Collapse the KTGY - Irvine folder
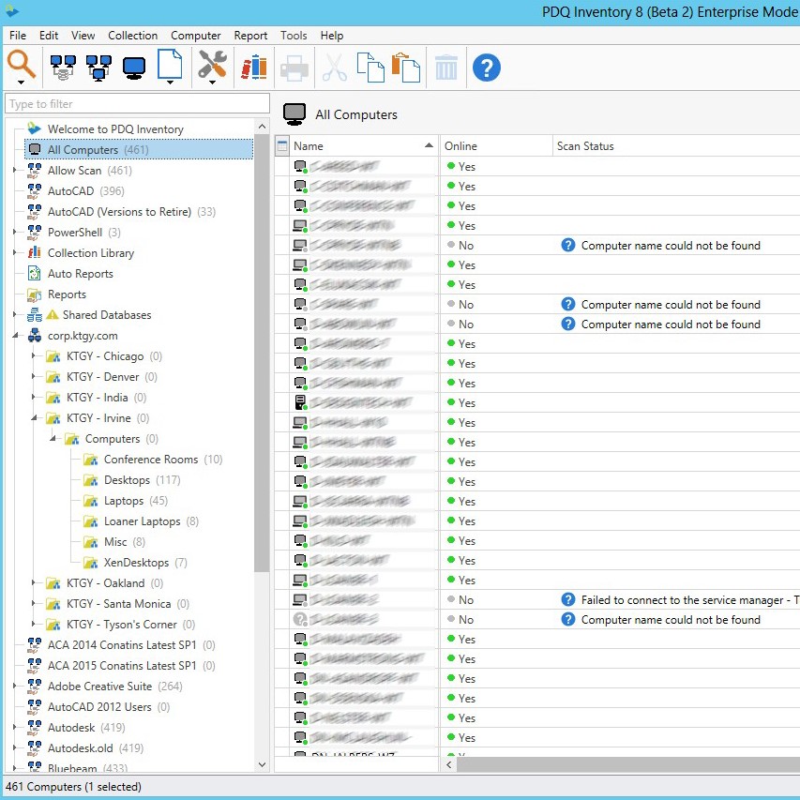Screen dimensions: 800x800 [34, 418]
